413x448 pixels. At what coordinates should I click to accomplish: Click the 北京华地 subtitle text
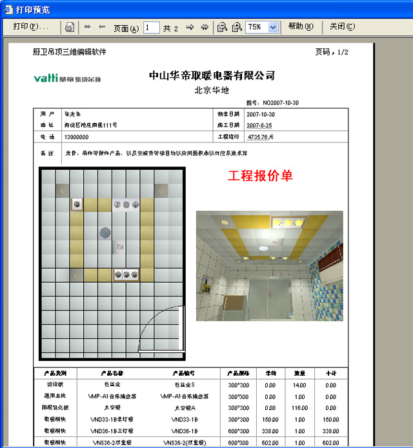point(212,90)
